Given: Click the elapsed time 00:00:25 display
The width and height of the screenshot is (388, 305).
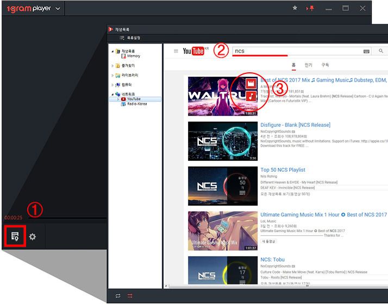Looking at the screenshot, I should pyautogui.click(x=14, y=218).
